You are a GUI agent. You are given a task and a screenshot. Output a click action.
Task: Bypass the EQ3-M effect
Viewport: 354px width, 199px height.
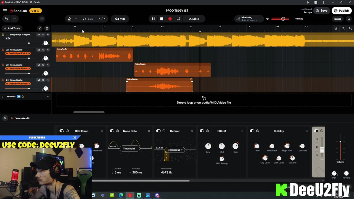point(202,131)
